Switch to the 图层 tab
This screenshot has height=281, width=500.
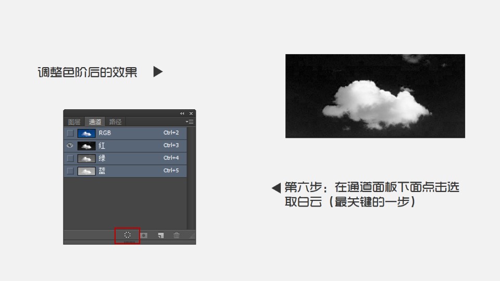point(74,122)
